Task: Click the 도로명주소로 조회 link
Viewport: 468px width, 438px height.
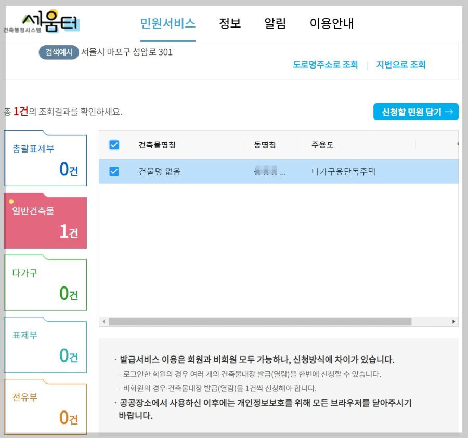Action: [x=327, y=64]
